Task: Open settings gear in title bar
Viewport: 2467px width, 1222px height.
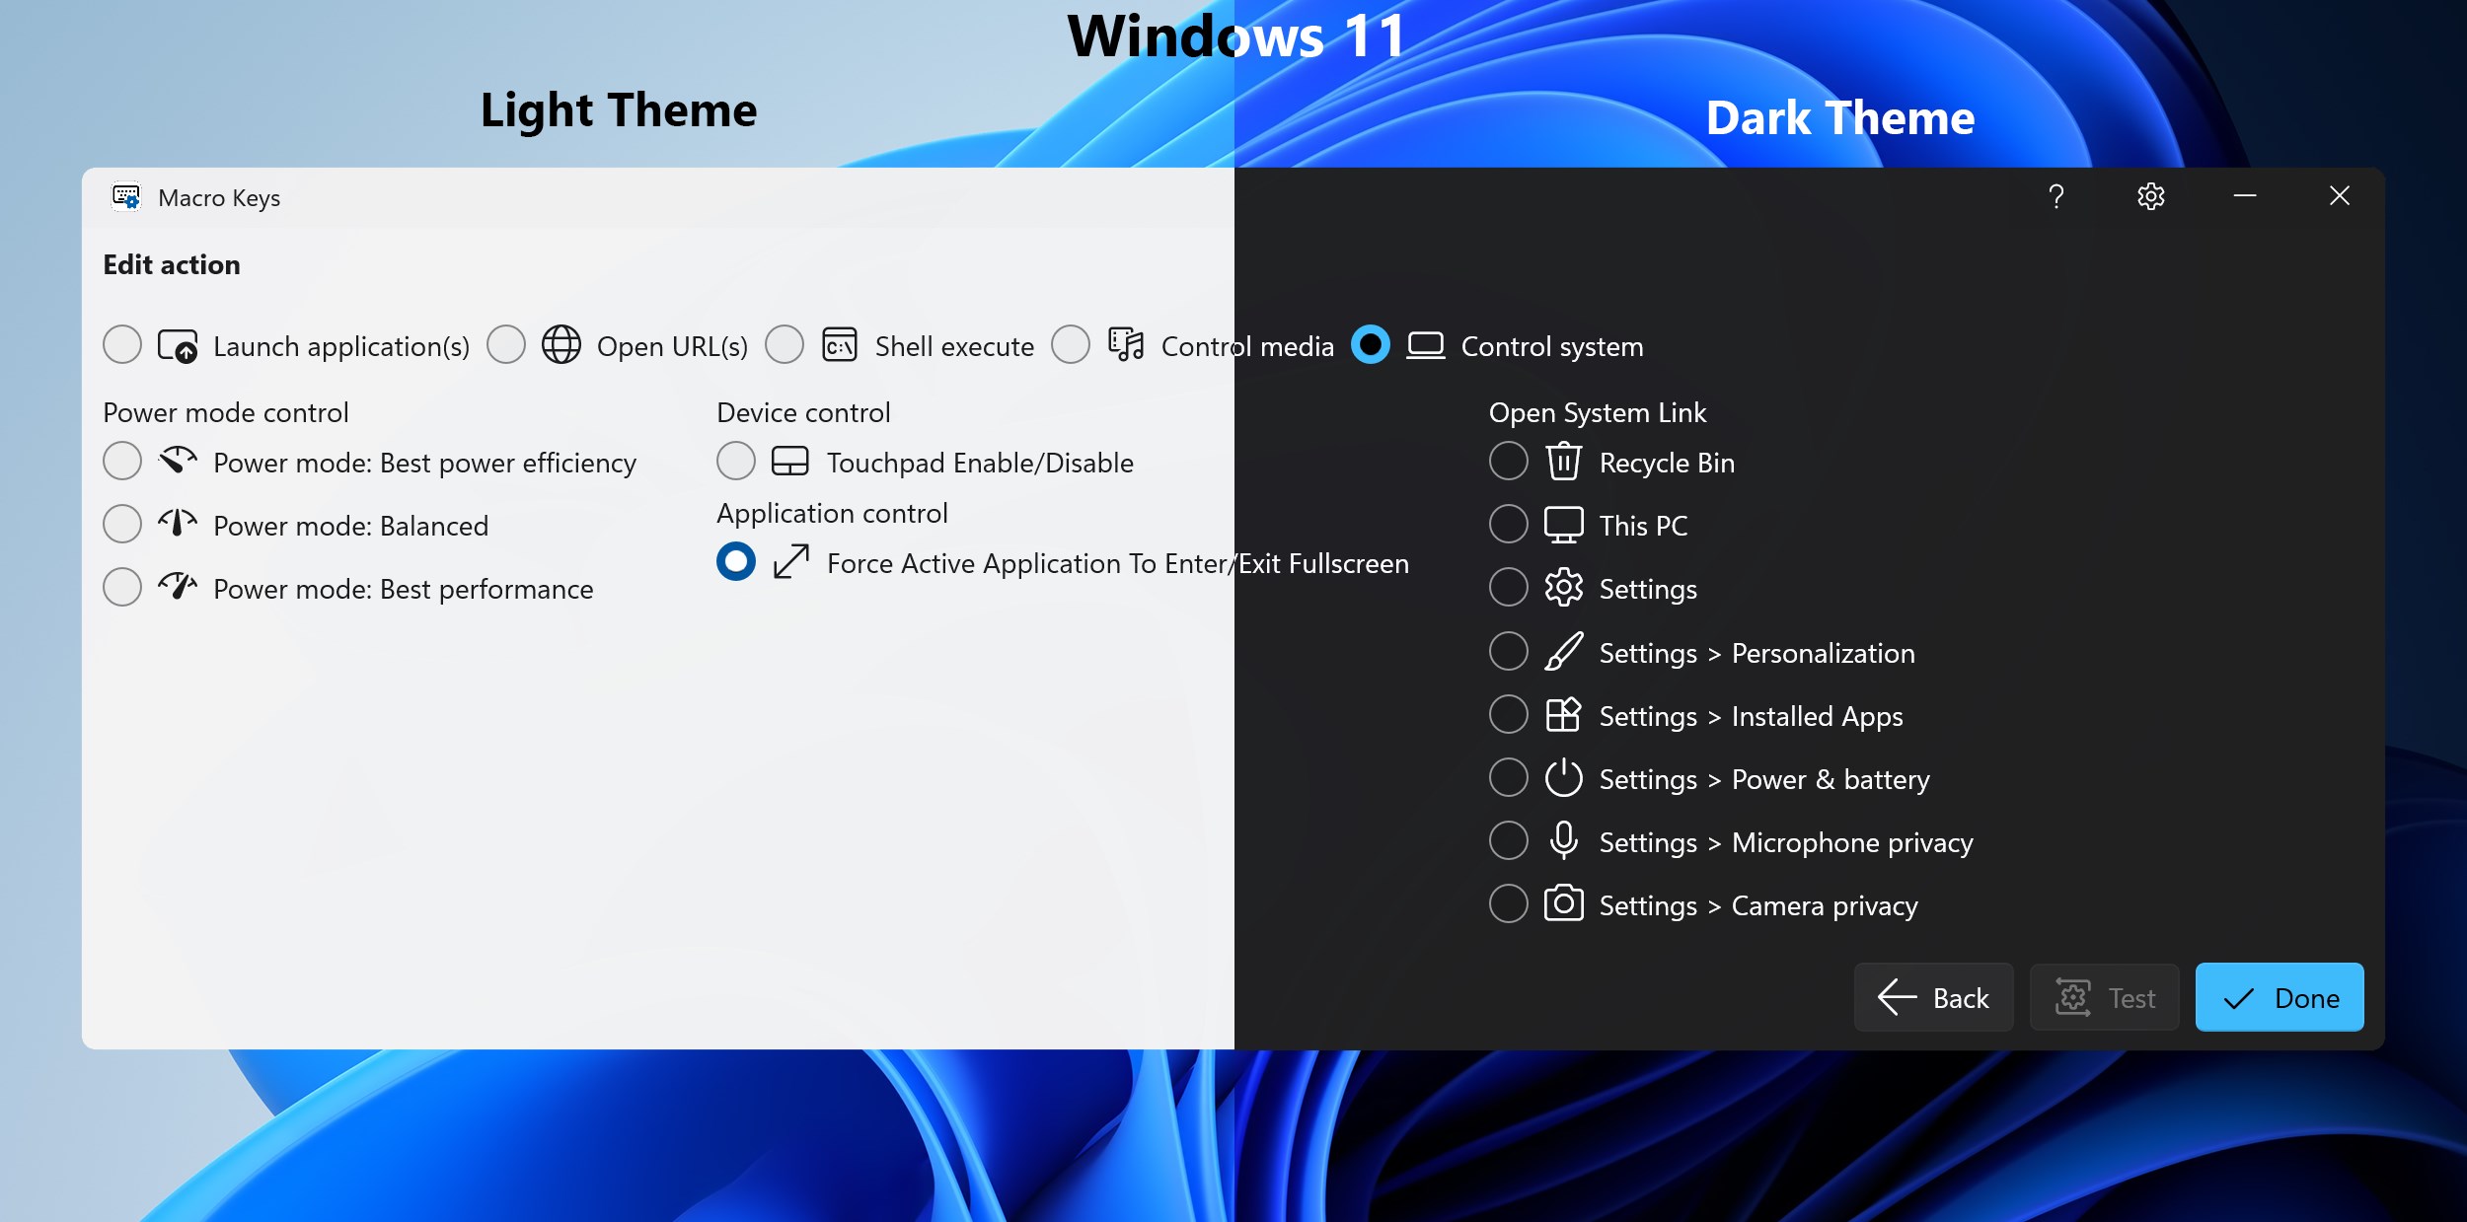Action: click(2151, 196)
